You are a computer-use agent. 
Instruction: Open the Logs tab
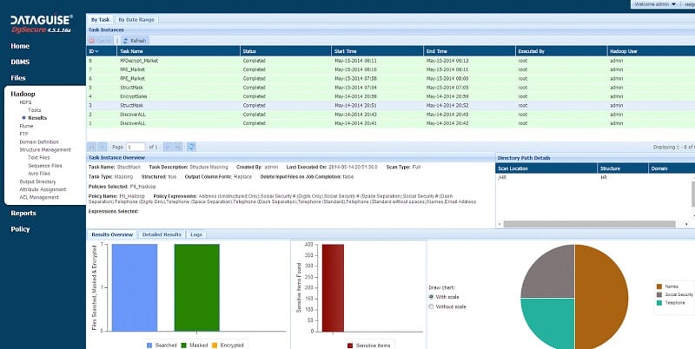(x=196, y=234)
